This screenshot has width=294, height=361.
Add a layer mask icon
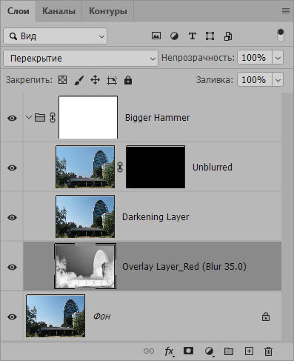(x=188, y=351)
